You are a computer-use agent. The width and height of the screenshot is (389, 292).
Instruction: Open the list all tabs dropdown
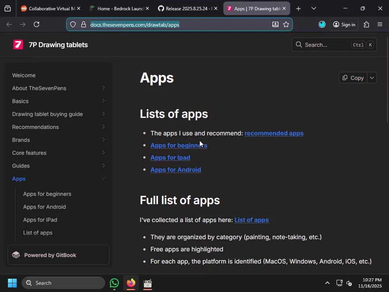click(x=314, y=8)
